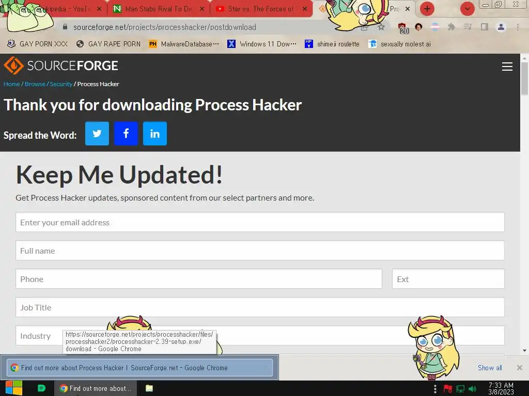
Task: Click the volume speaker tray icon
Action: pos(472,389)
